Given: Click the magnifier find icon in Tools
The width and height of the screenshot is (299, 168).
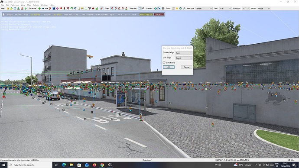Looking at the screenshot, I should point(184,8).
